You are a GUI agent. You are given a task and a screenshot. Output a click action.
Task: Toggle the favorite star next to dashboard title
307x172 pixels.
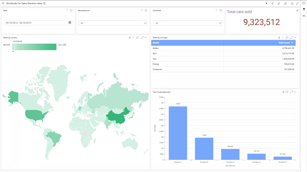(3, 3)
